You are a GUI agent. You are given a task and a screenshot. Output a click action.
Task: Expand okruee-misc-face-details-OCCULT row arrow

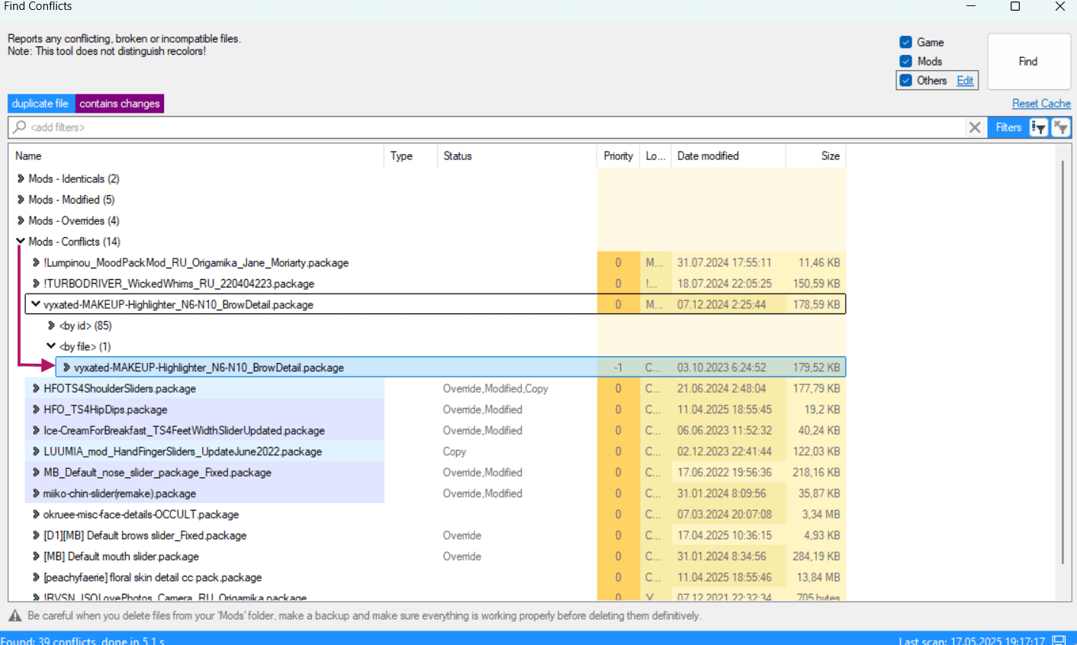point(36,514)
